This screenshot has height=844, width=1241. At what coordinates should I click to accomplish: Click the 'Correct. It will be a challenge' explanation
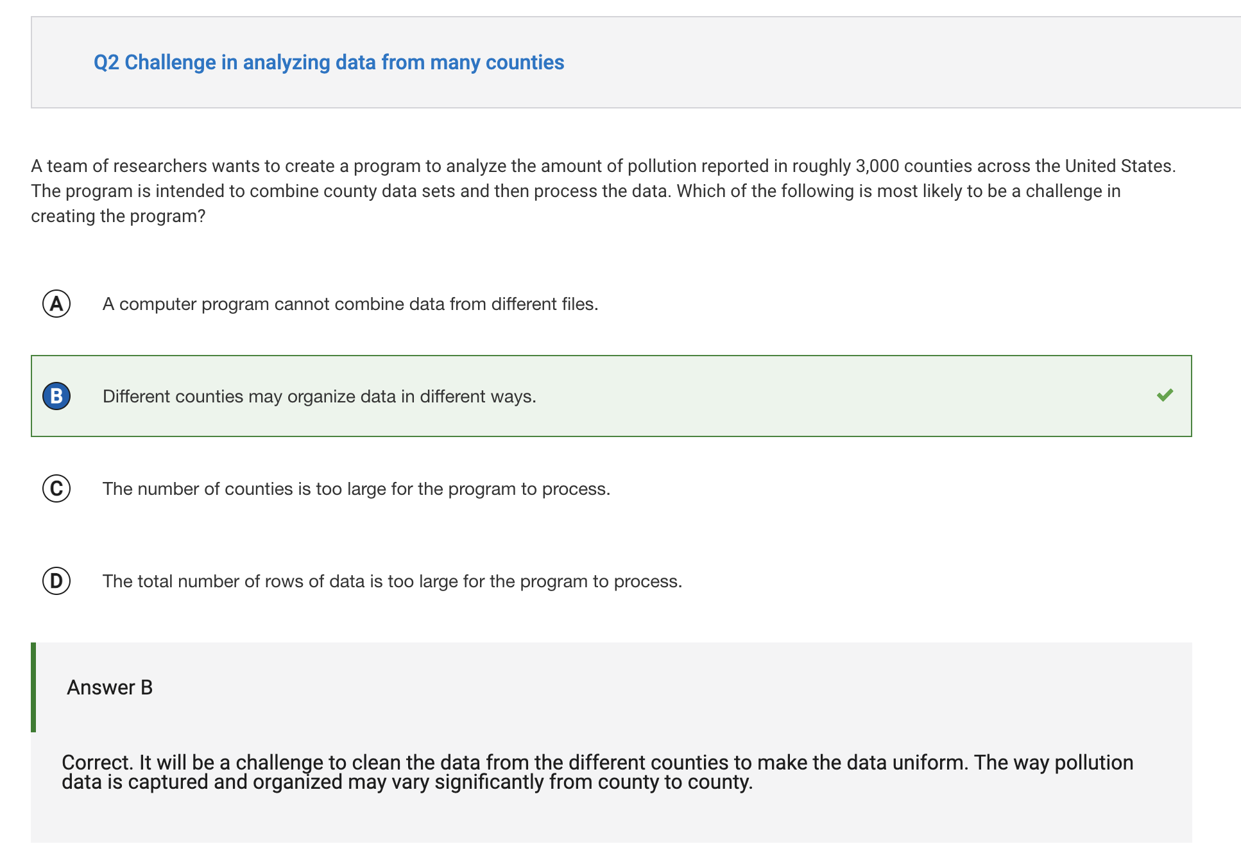(597, 772)
